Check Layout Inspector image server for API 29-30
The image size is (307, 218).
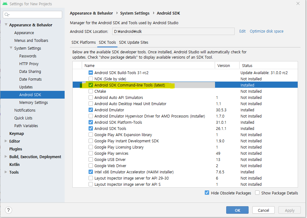point(91,178)
